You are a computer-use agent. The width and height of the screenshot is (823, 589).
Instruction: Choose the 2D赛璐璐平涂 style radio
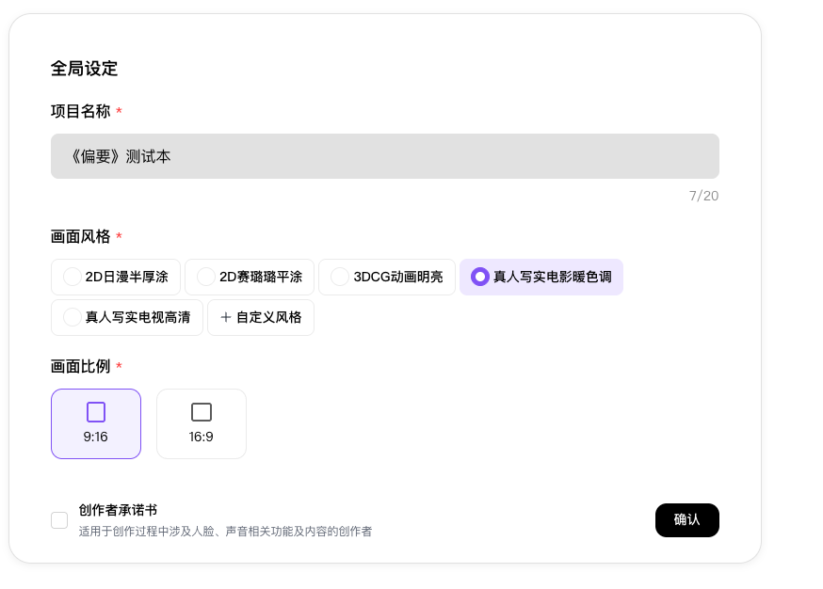coord(206,277)
